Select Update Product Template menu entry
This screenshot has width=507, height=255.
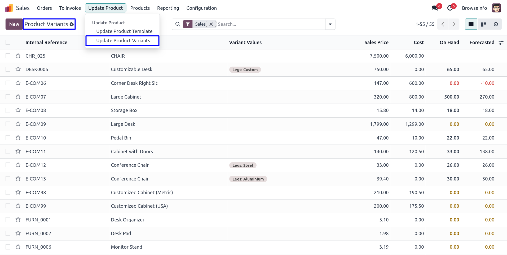click(124, 31)
